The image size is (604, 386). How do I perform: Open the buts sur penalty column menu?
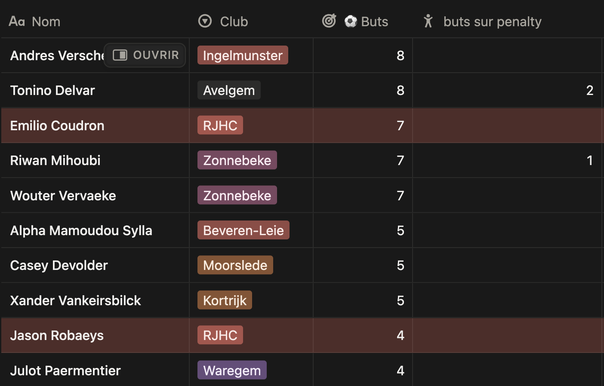click(492, 21)
